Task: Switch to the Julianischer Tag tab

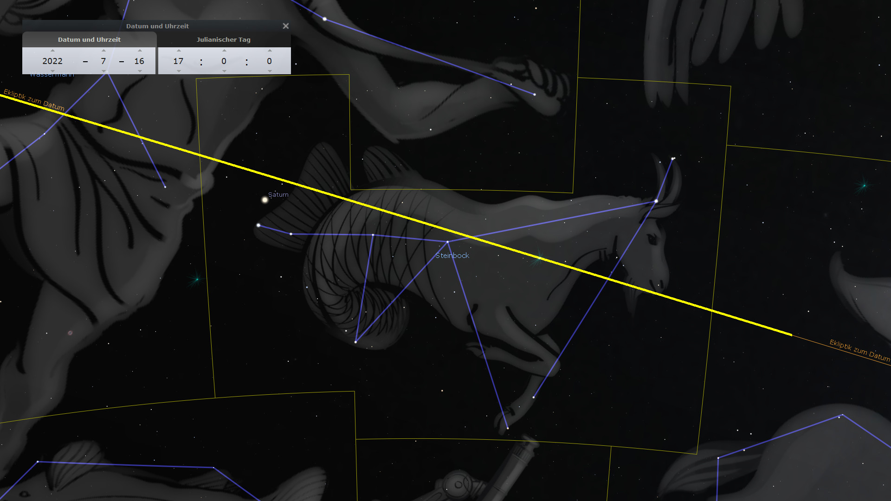Action: pos(224,39)
